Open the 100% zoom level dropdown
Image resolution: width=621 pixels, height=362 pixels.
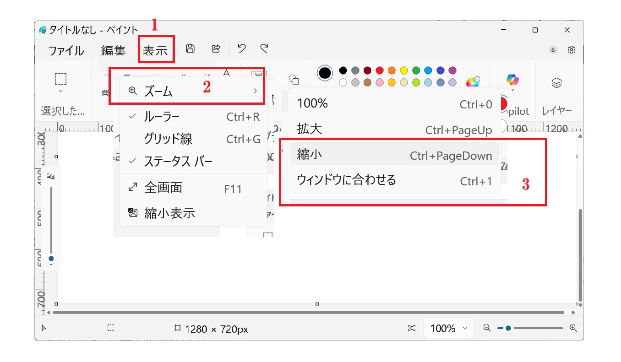click(448, 328)
